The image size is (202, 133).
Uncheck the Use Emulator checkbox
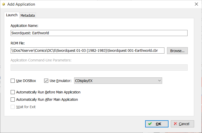click(x=46, y=81)
